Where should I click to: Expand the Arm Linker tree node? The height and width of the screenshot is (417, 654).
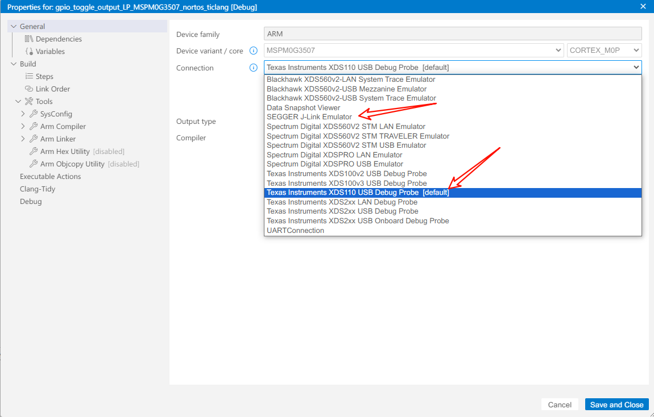tap(23, 139)
